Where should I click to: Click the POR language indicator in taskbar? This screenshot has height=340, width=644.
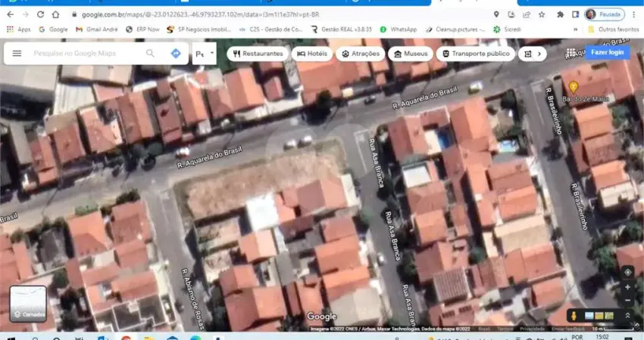coord(577,337)
